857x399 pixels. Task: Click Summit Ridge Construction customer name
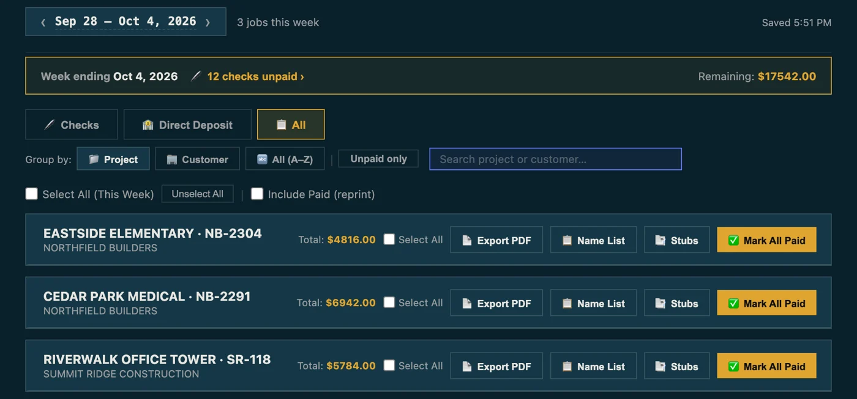tap(121, 374)
